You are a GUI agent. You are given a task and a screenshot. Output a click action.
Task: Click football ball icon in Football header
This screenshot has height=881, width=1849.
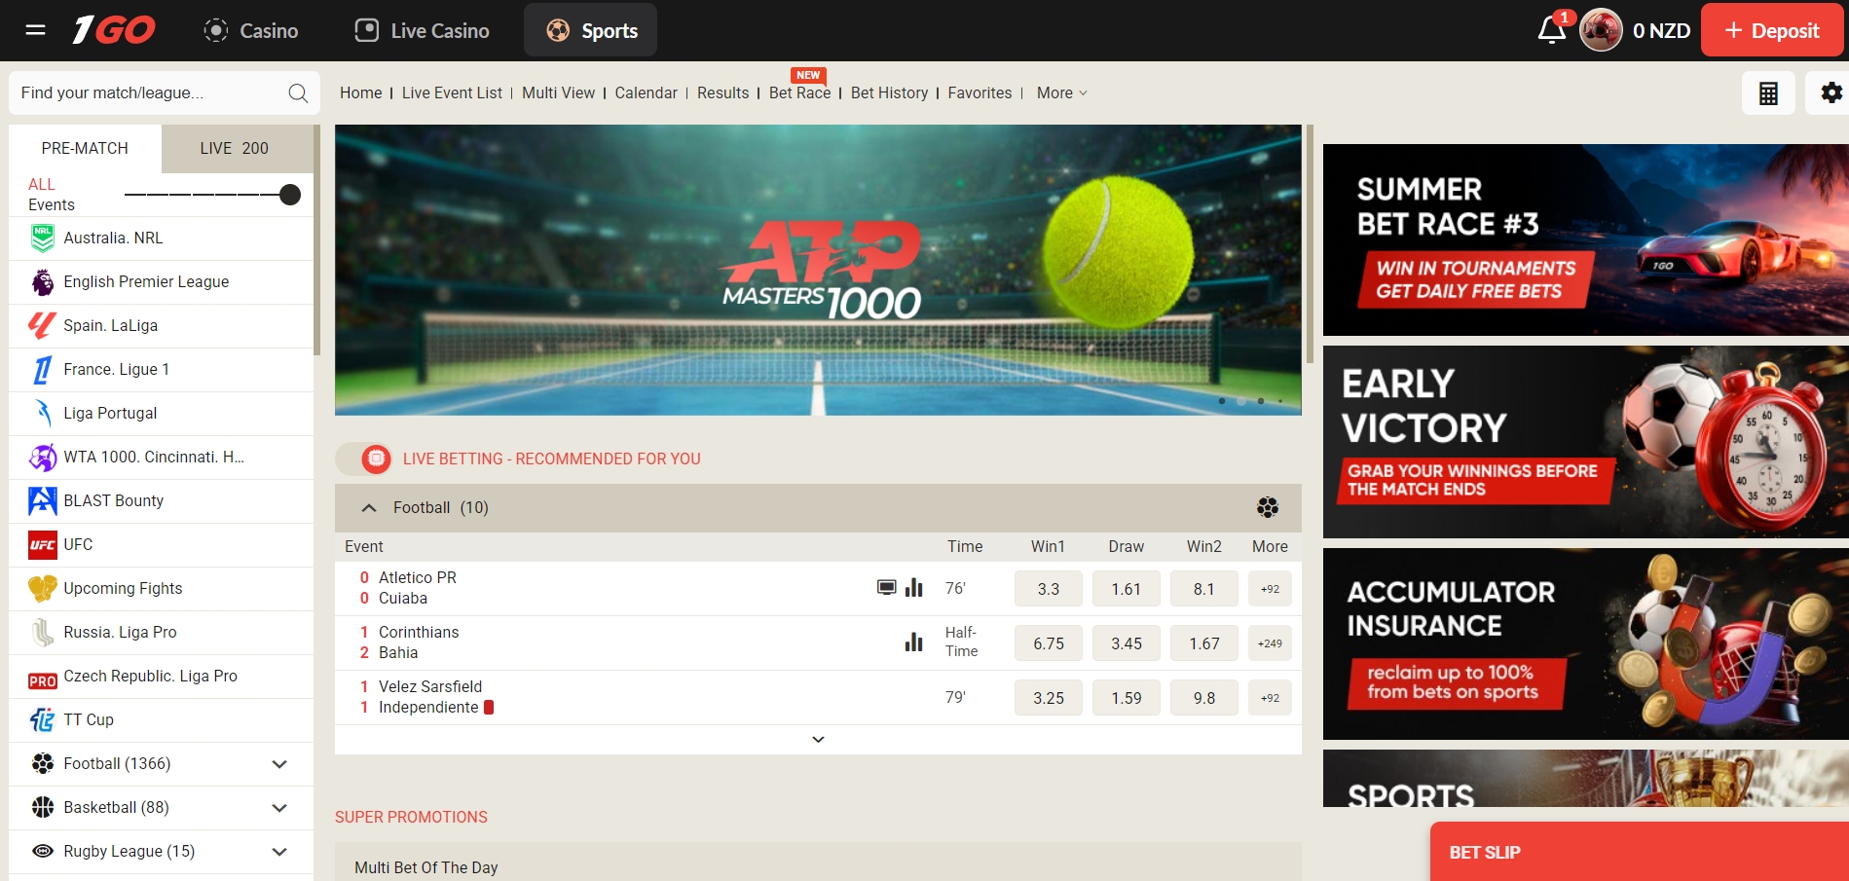click(1268, 507)
